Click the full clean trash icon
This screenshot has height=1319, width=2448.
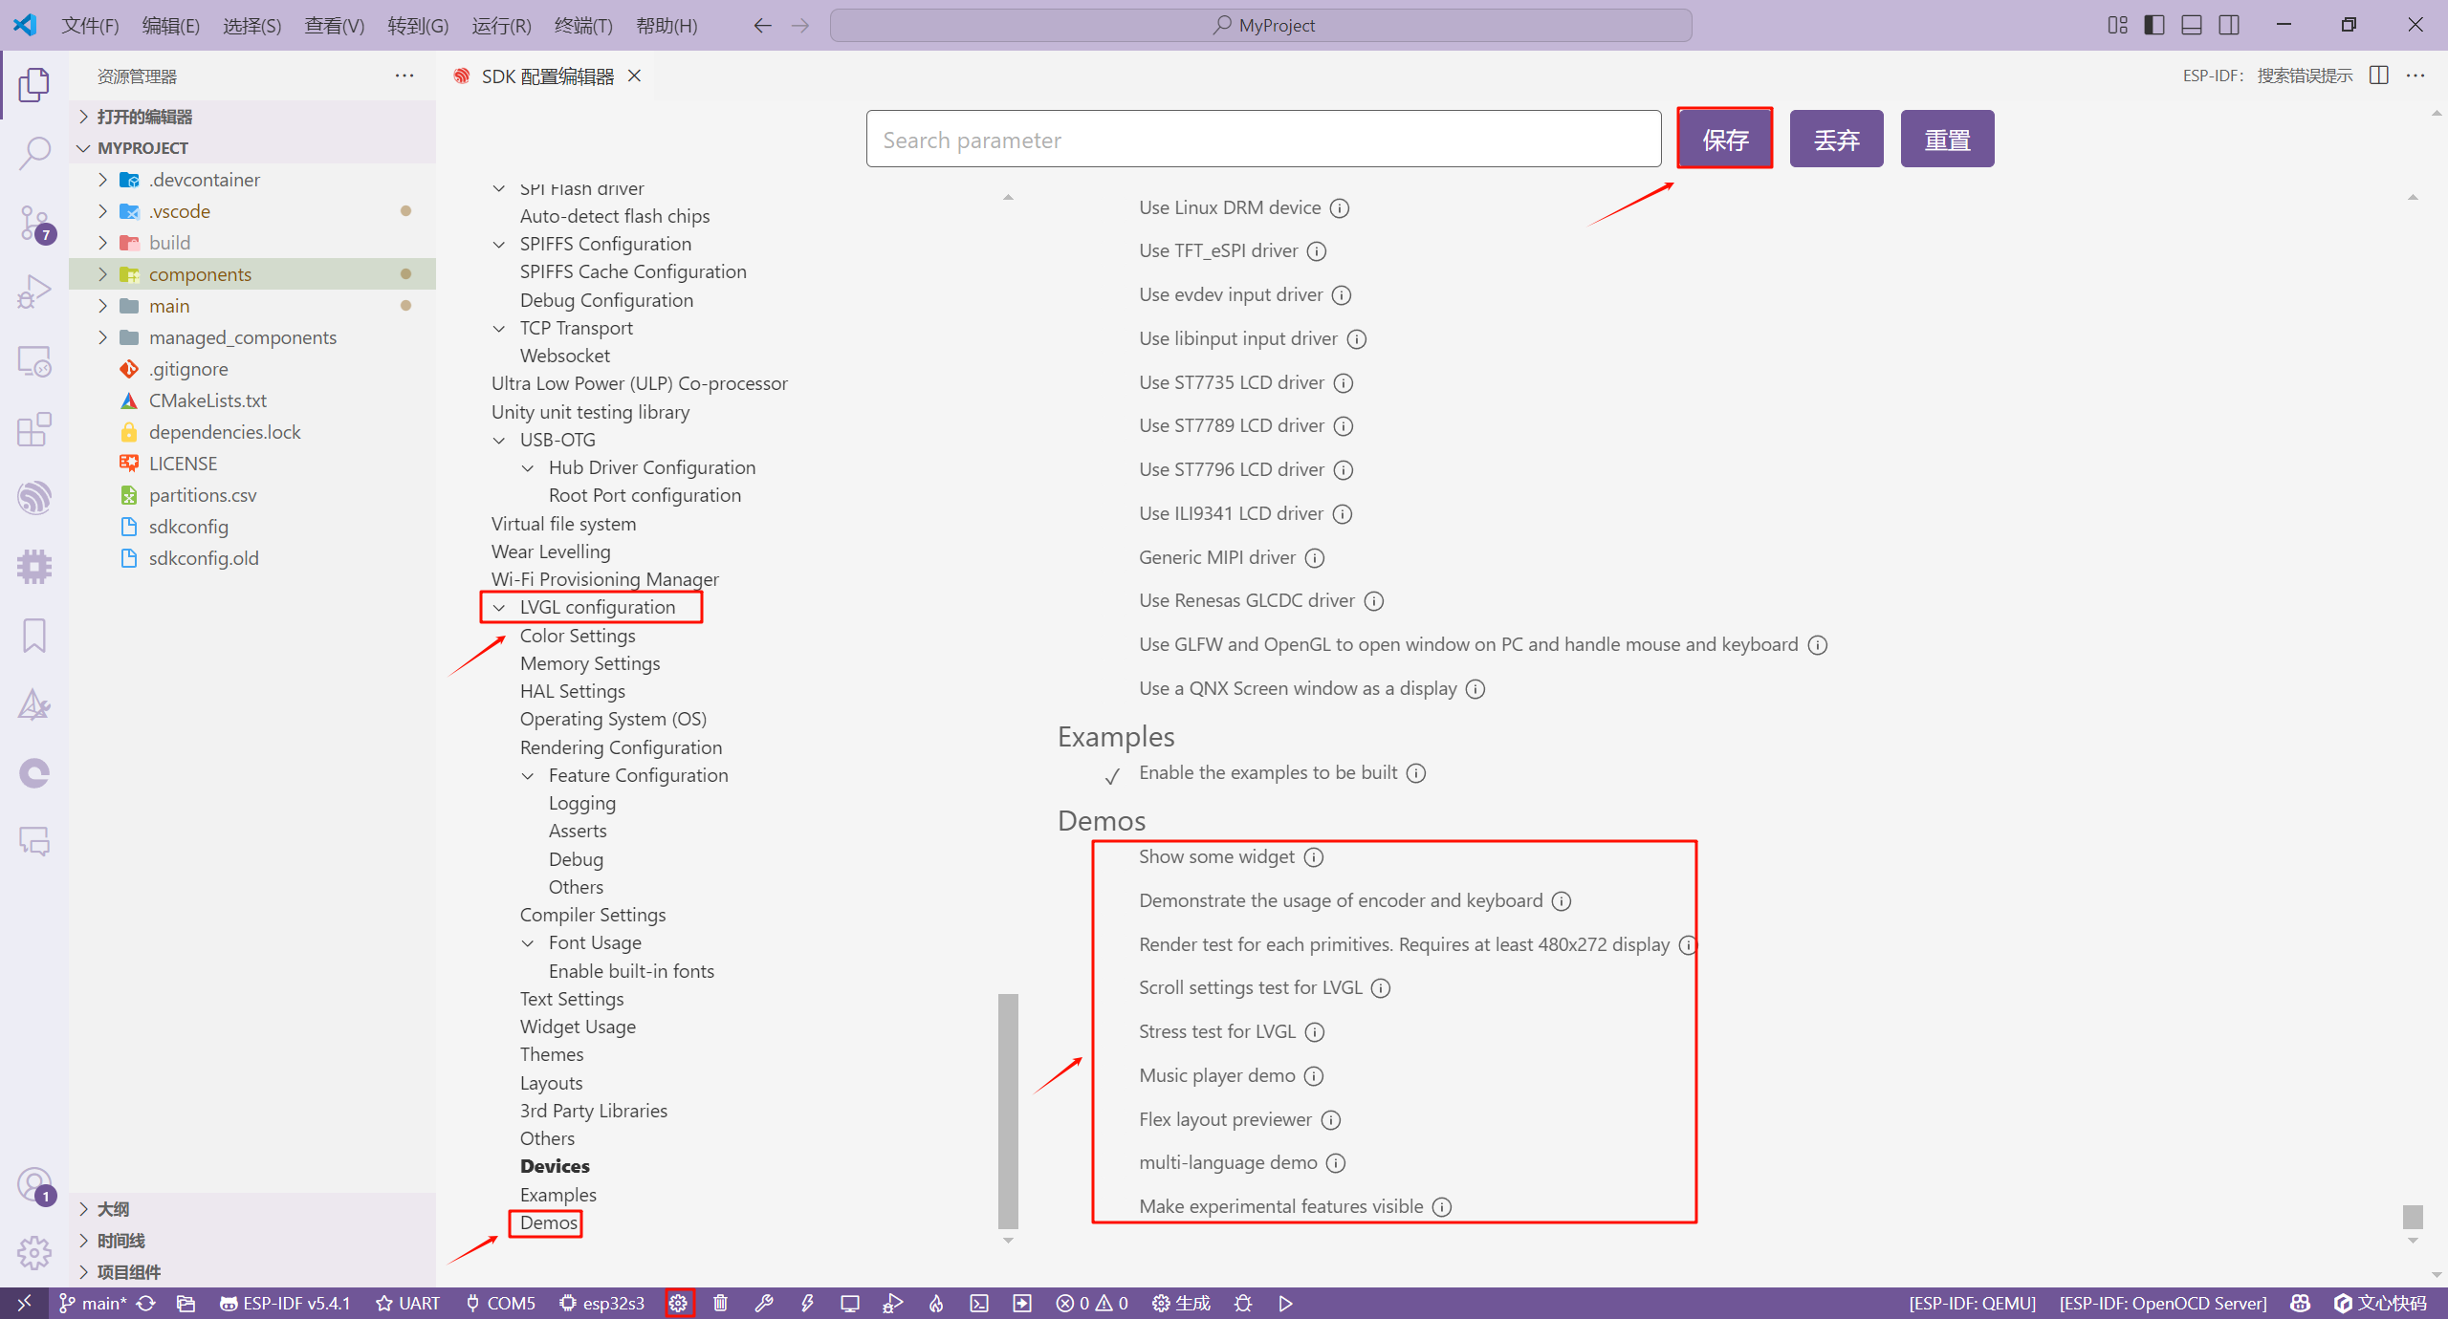[x=721, y=1303]
